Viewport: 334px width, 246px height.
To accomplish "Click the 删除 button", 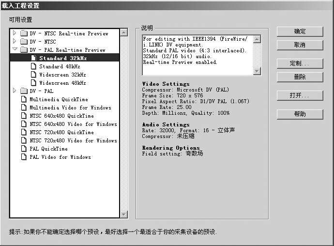I will pos(300,77).
